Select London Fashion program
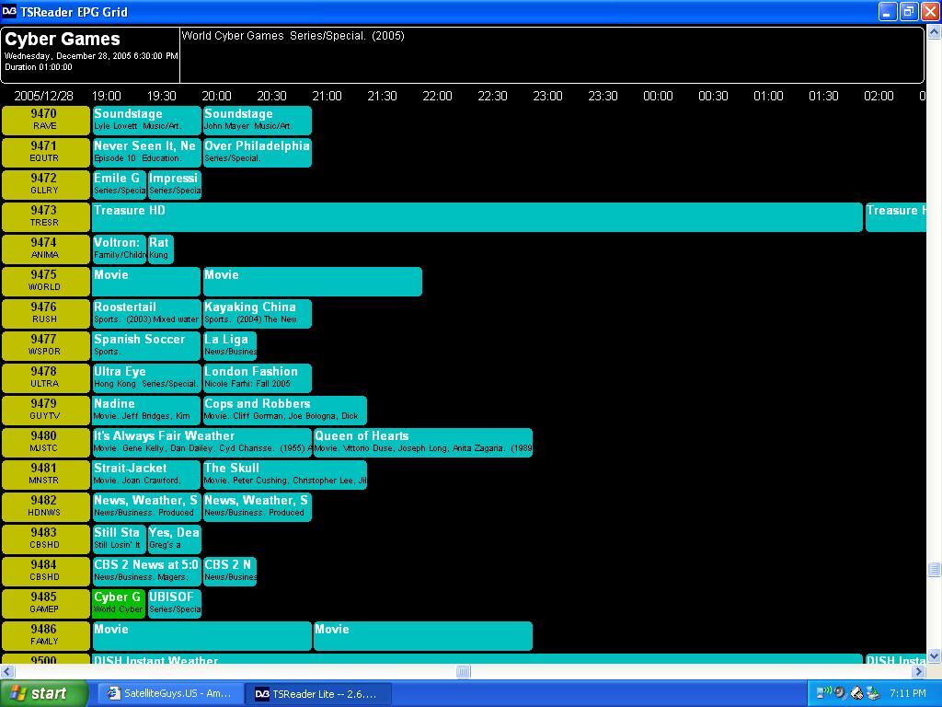This screenshot has width=942, height=707. (258, 377)
